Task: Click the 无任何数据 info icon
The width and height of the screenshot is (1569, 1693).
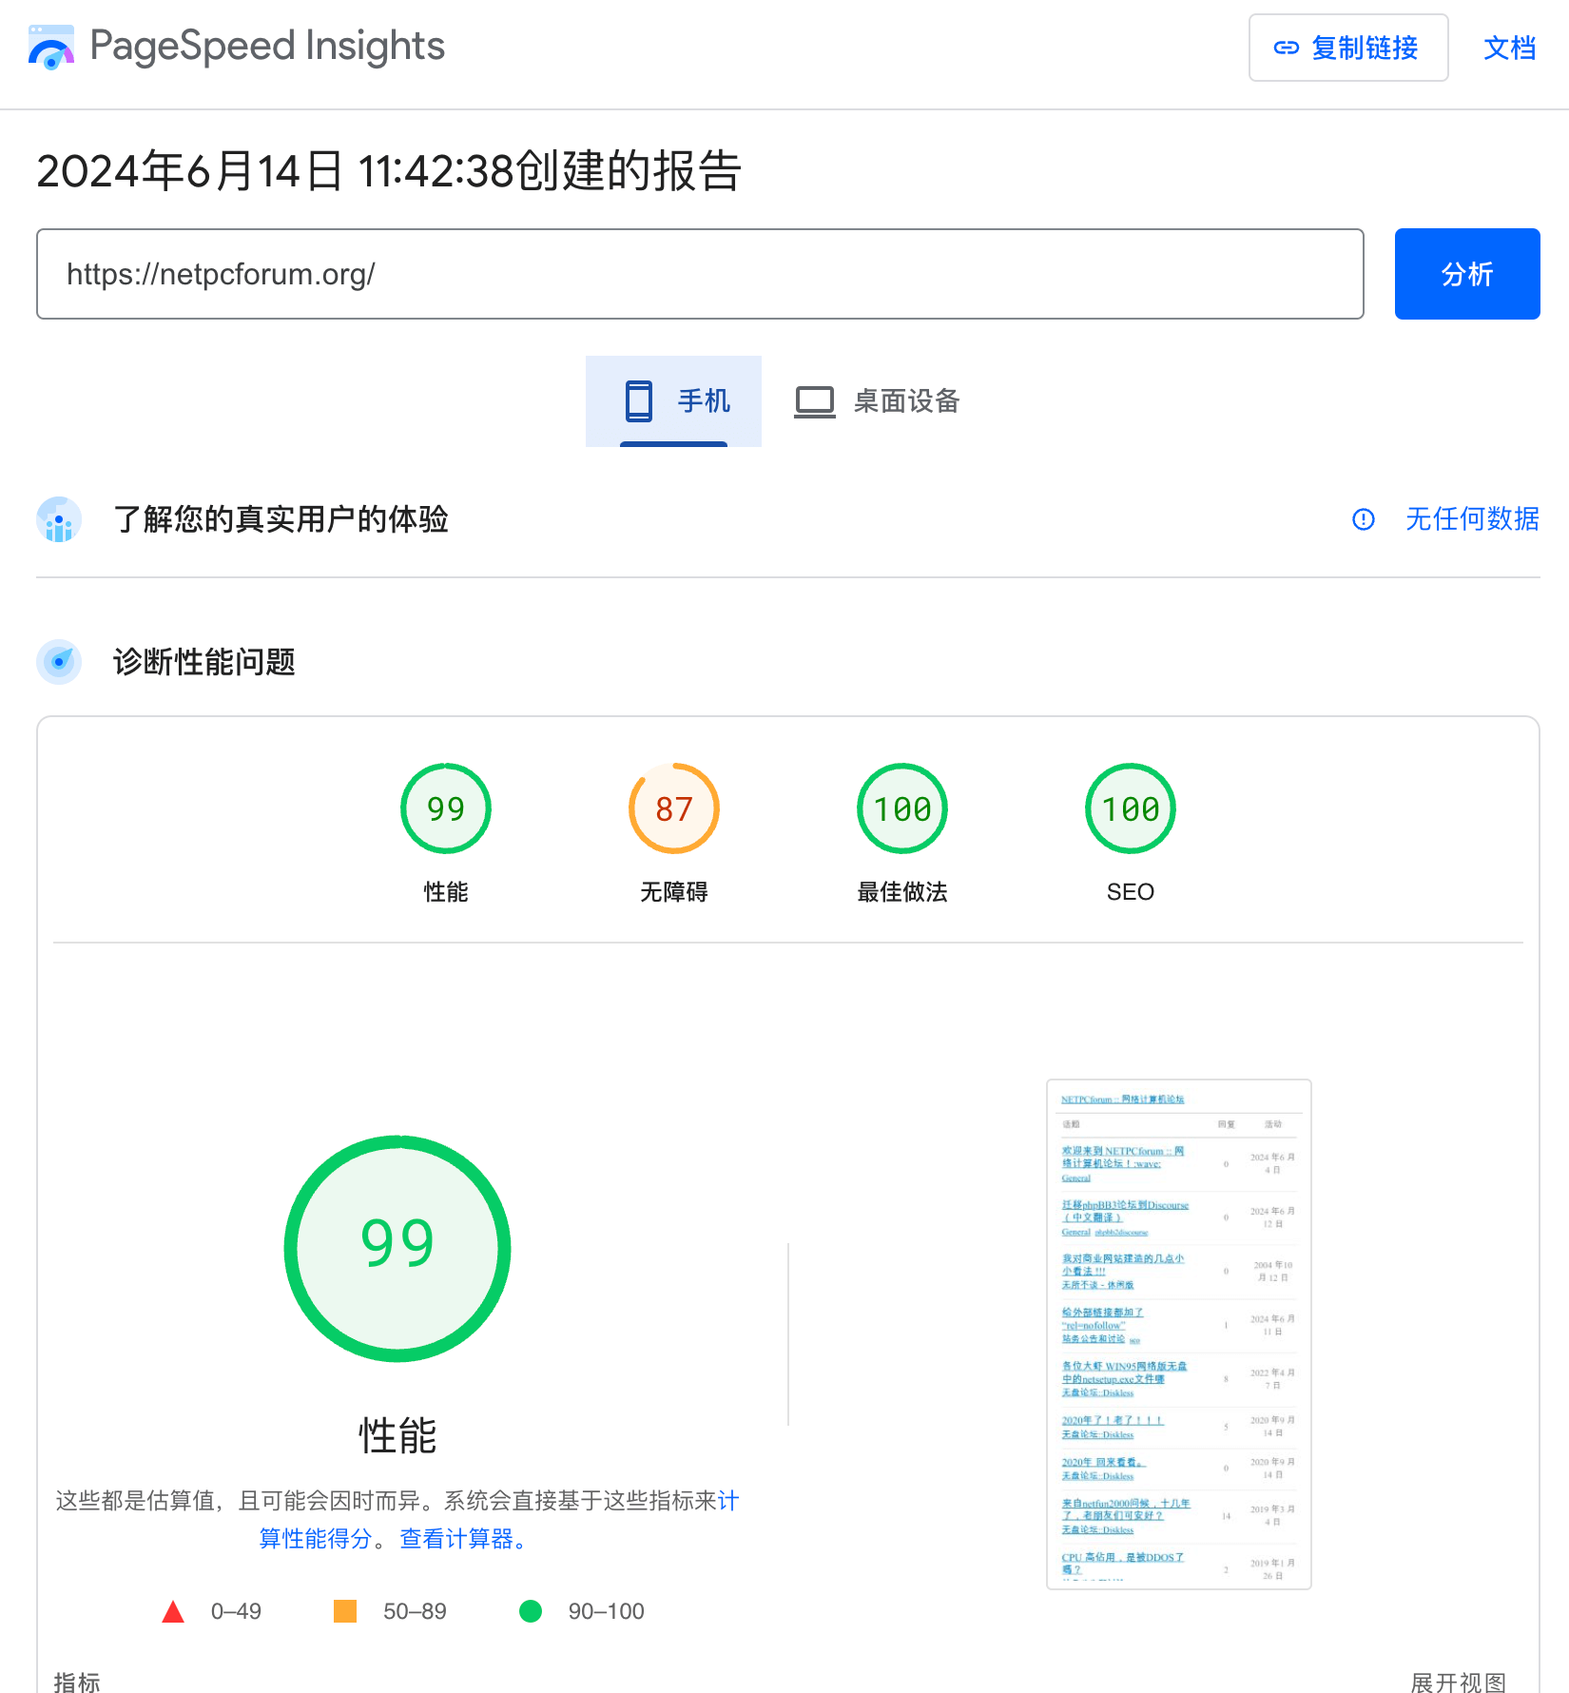Action: click(x=1364, y=519)
